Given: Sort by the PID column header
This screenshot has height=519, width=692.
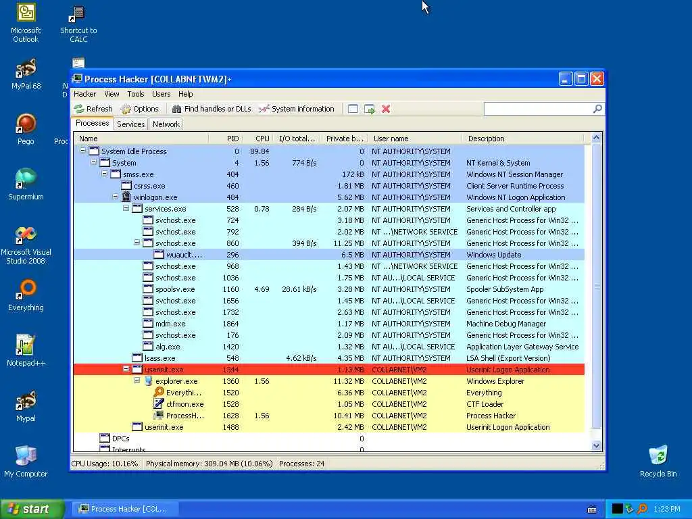Looking at the screenshot, I should pos(225,139).
